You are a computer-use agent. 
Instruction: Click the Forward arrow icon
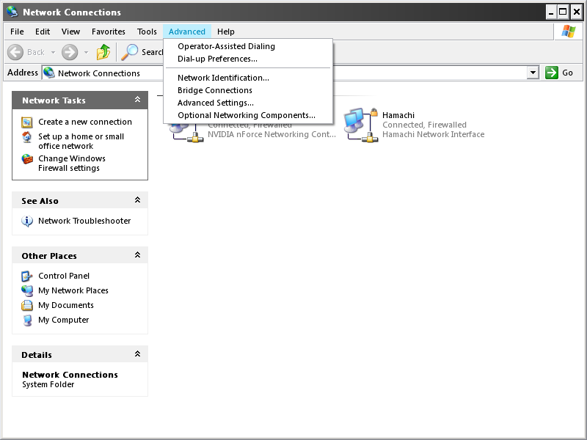(x=70, y=52)
